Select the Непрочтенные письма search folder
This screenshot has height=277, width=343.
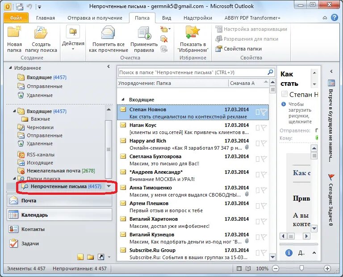point(62,186)
